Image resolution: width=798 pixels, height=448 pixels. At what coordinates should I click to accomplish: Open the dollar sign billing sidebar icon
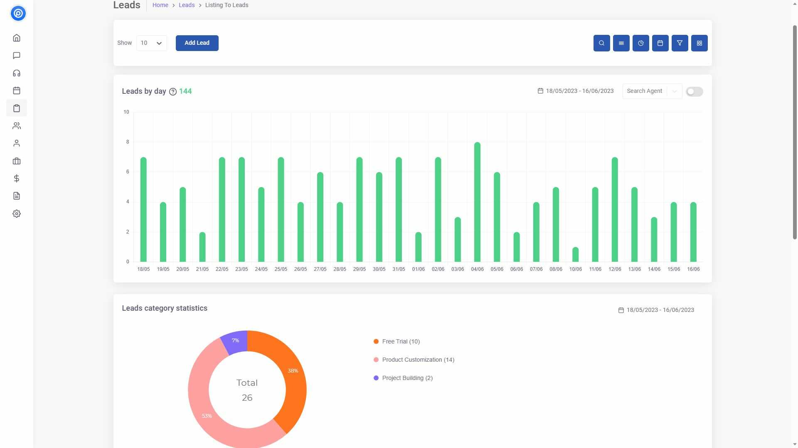pyautogui.click(x=17, y=178)
